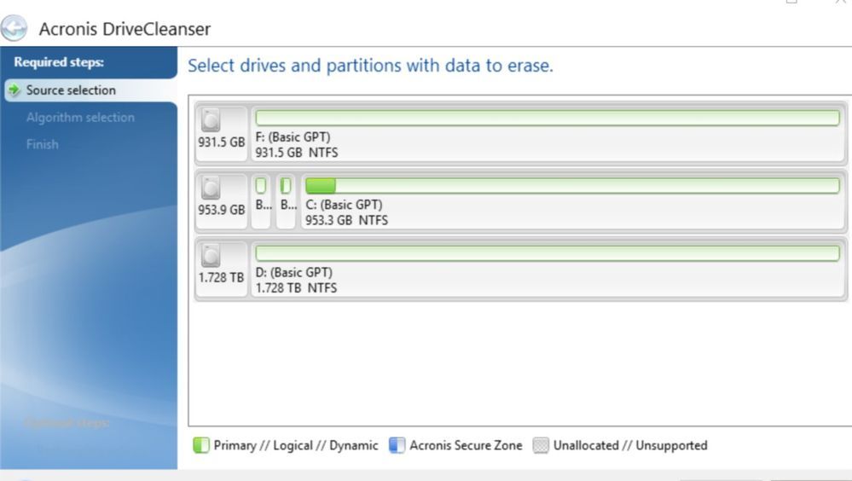Viewport: 852px width, 481px height.
Task: Click the gray Unallocated legend icon
Action: (540, 445)
